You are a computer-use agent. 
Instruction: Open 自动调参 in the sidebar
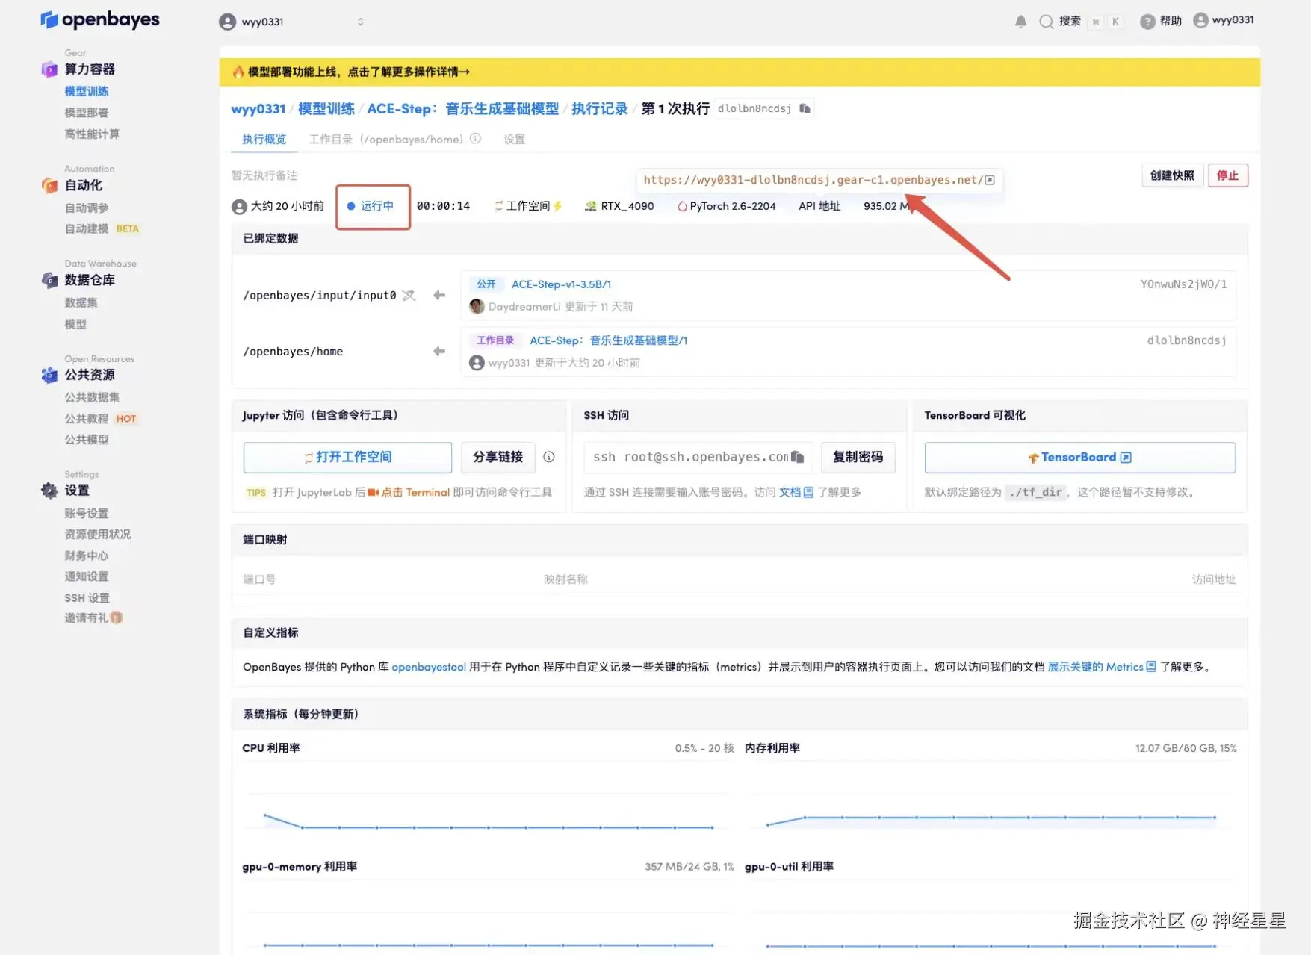(x=87, y=208)
